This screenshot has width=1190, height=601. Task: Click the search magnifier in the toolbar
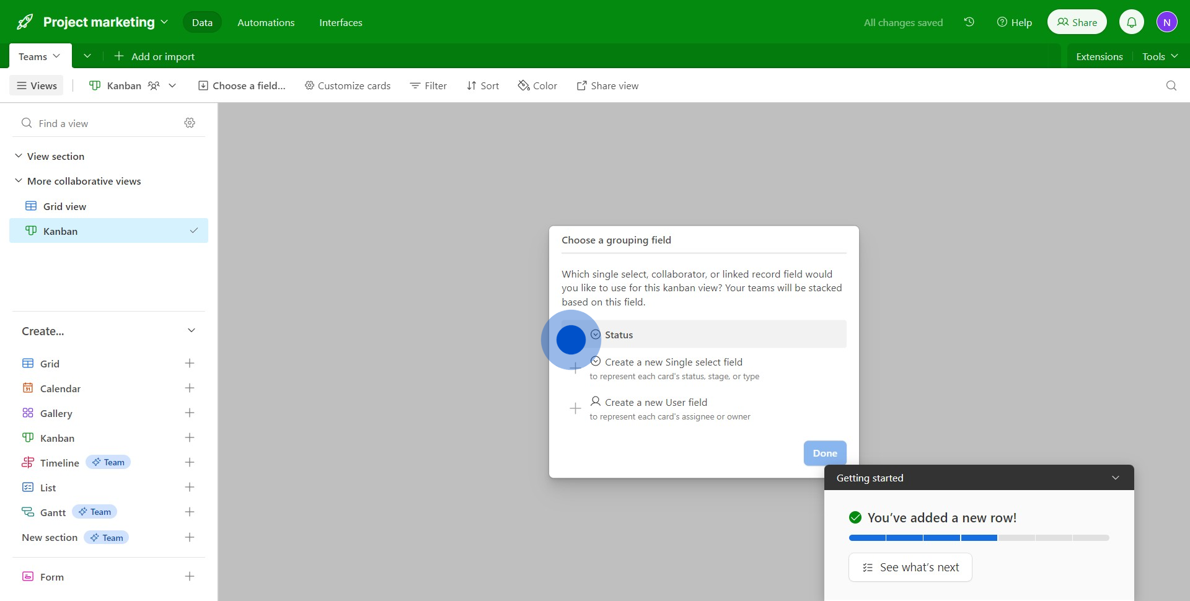[x=1171, y=86]
